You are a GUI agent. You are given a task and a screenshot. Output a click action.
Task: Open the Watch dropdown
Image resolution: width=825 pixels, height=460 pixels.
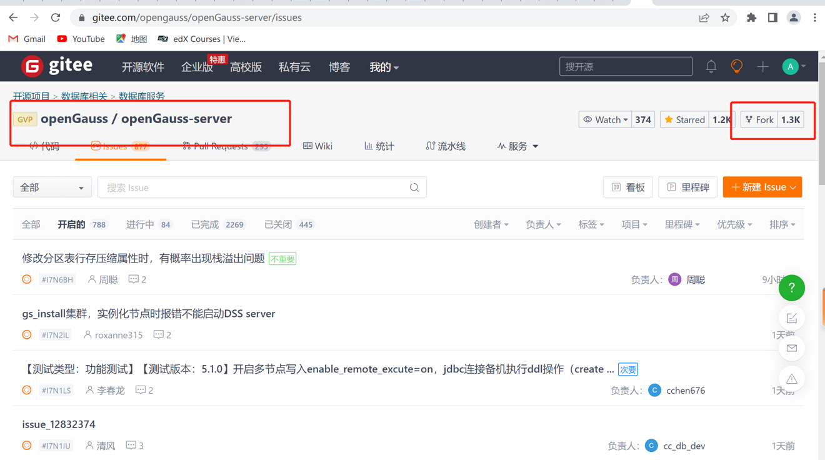click(x=605, y=119)
